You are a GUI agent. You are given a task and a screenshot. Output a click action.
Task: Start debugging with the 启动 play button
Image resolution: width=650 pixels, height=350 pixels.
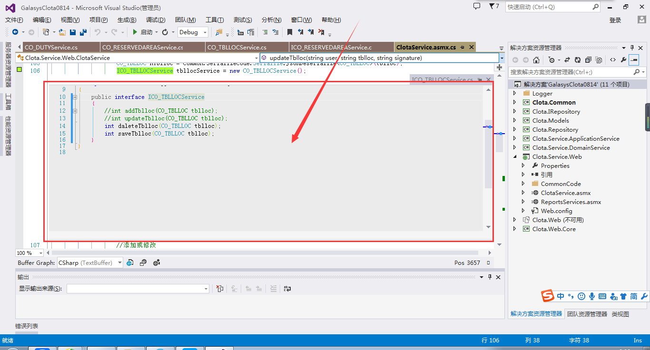point(142,32)
